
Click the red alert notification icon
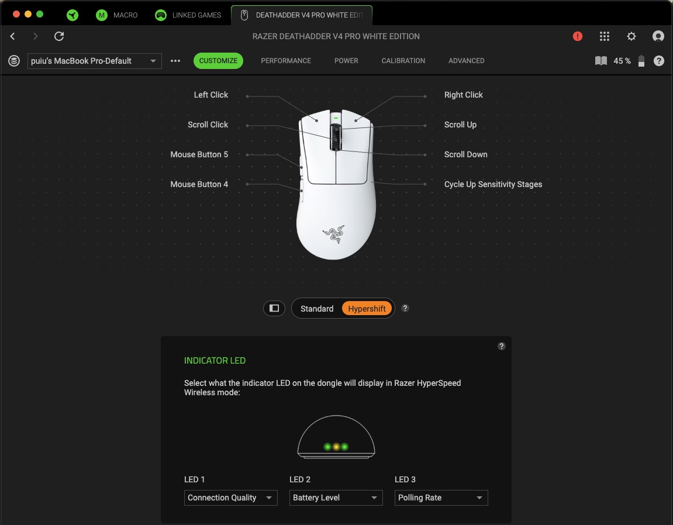coord(578,36)
